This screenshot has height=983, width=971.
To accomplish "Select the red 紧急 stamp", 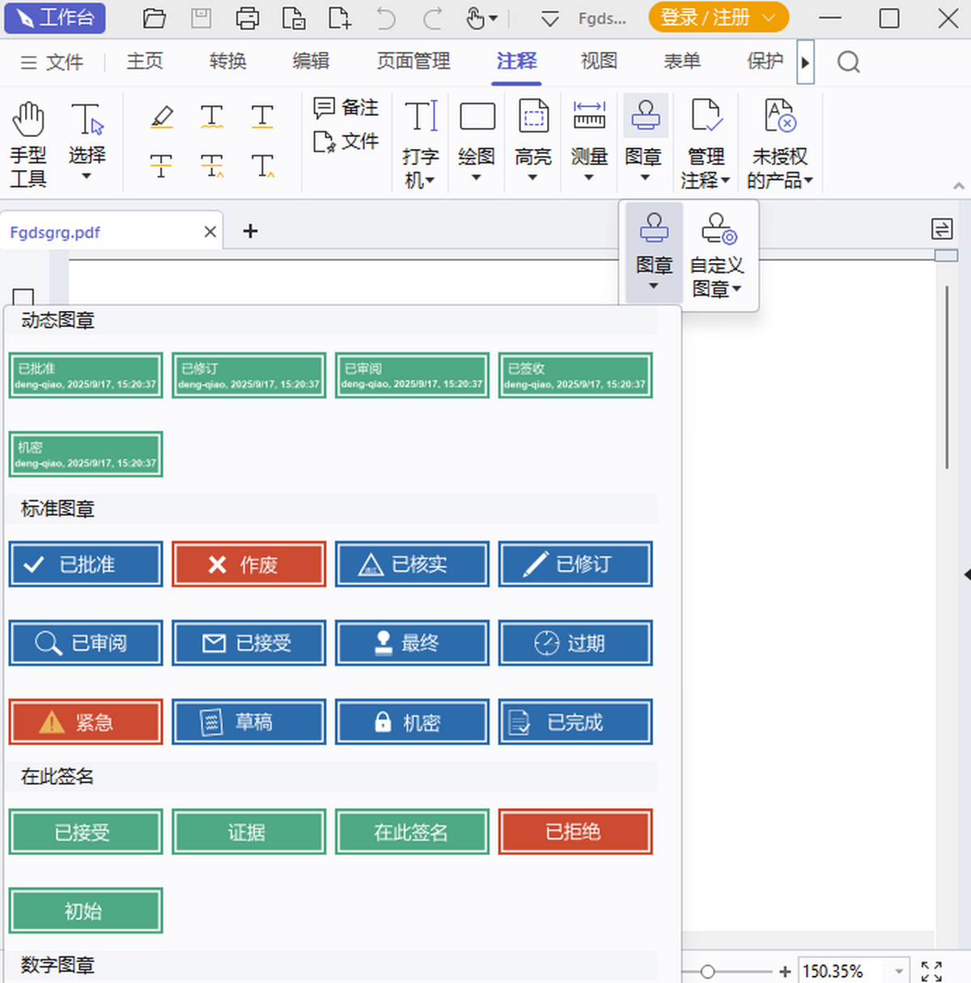I will pos(86,722).
